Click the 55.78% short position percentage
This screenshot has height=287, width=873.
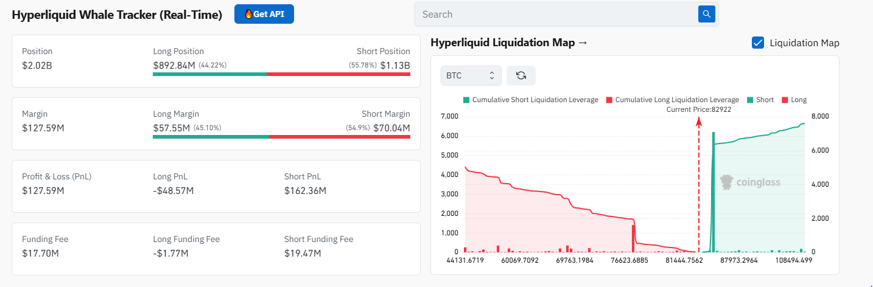coord(363,65)
